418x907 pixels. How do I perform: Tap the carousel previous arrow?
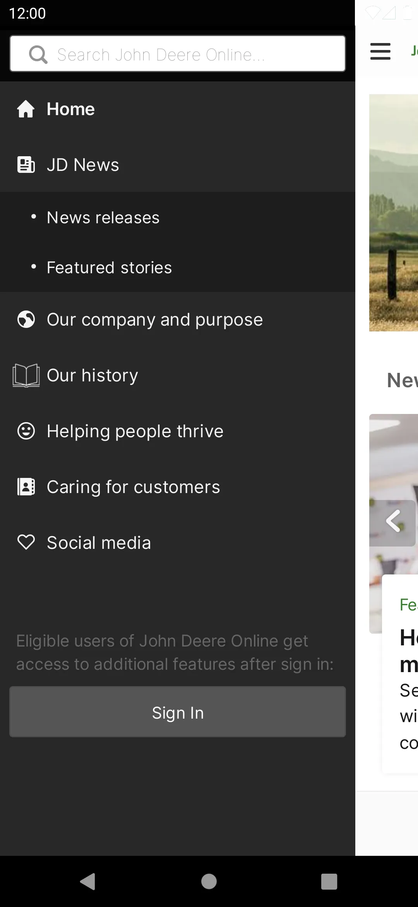click(392, 523)
